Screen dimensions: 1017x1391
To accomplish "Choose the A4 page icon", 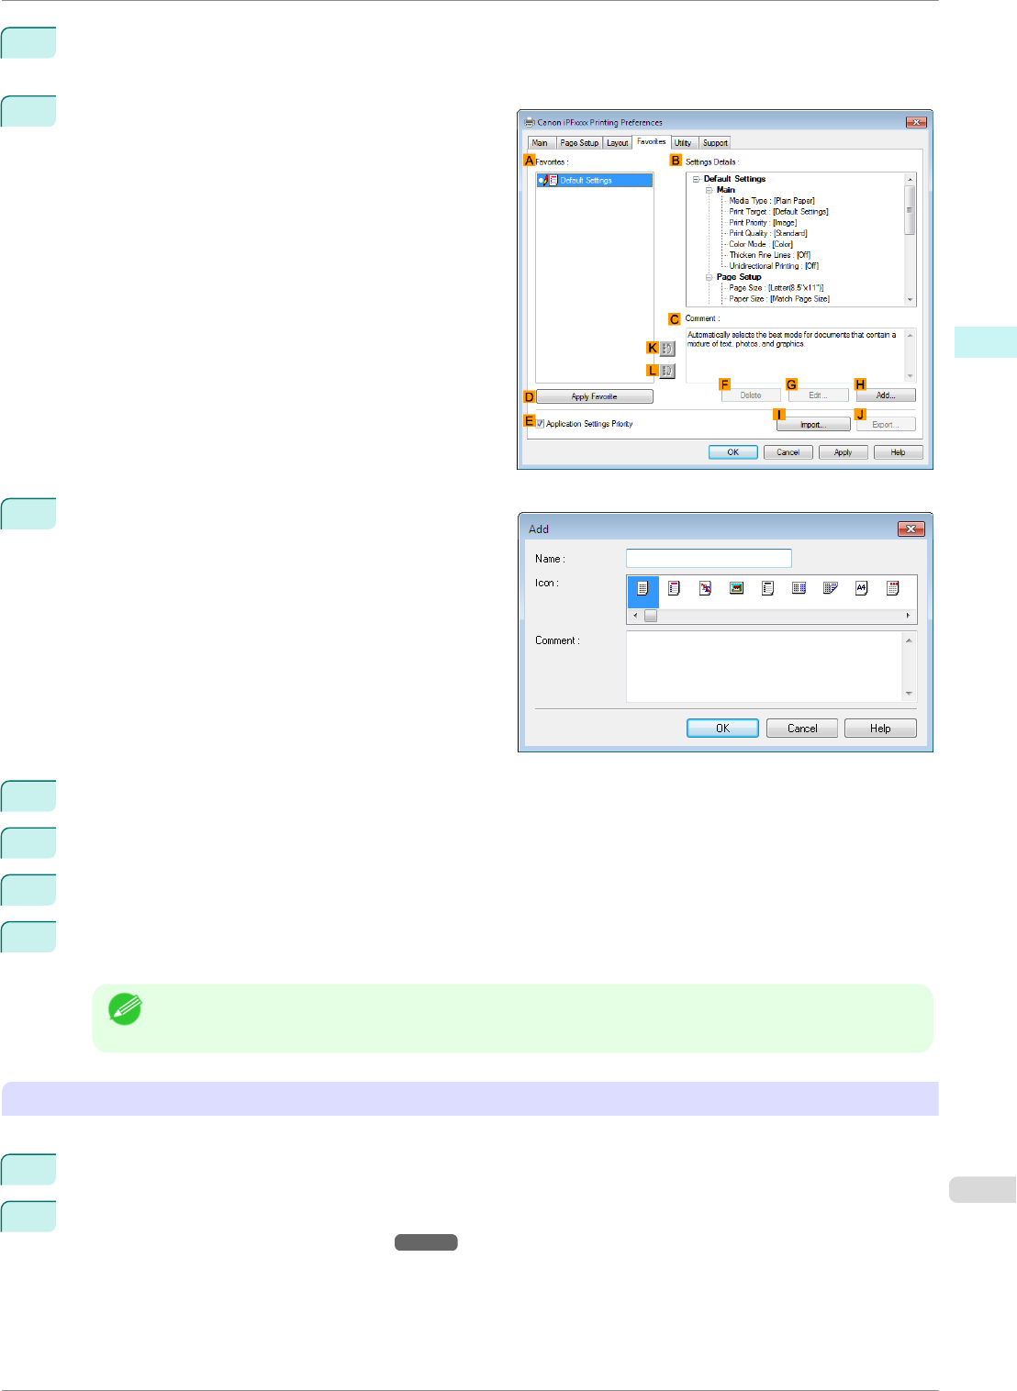I will pos(861,589).
